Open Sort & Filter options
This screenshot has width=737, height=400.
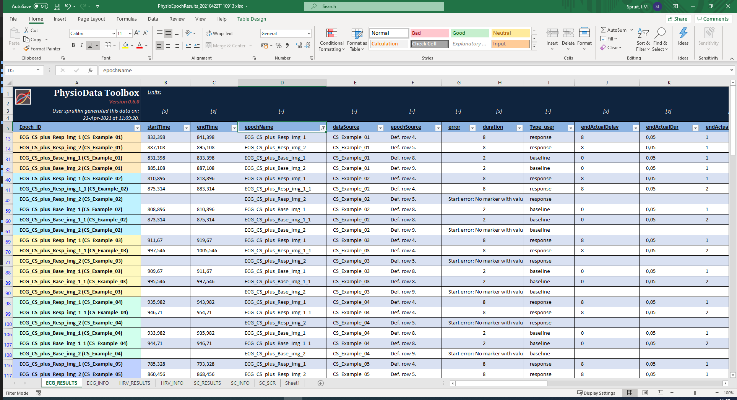point(643,40)
